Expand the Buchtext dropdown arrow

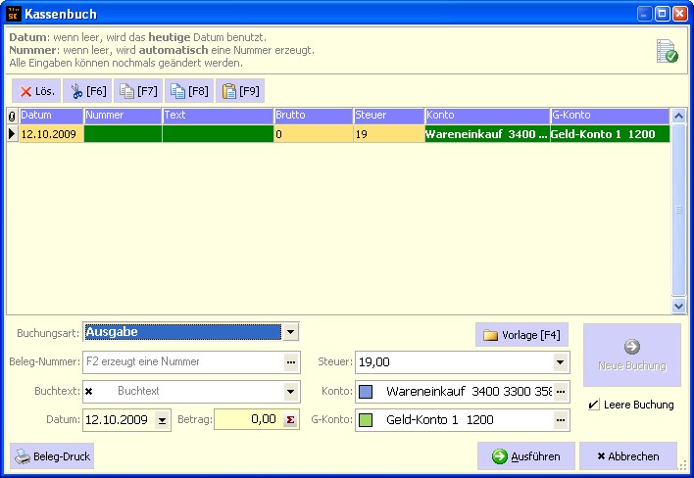pos(290,391)
